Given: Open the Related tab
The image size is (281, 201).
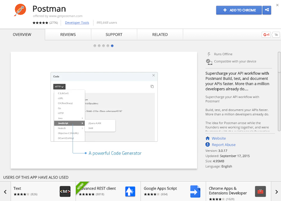Looking at the screenshot, I should pos(160,35).
